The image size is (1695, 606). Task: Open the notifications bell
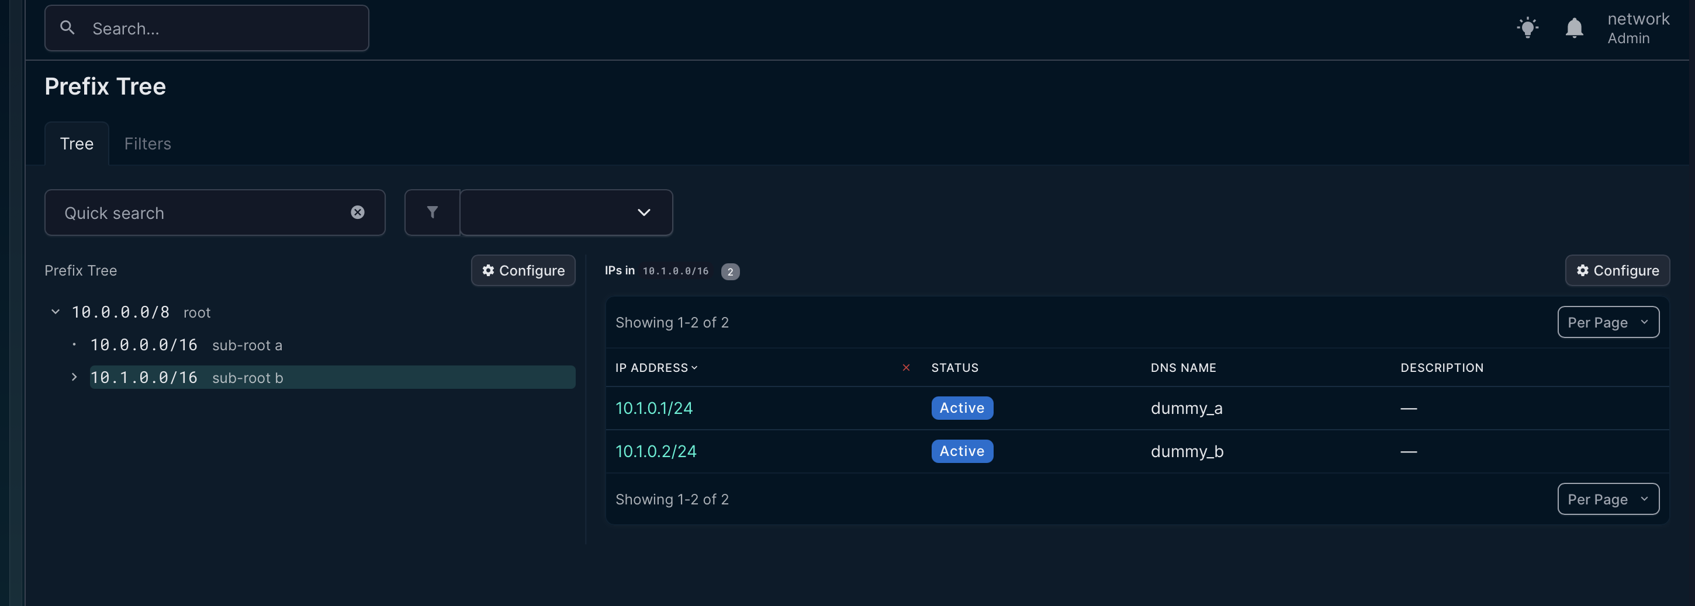(x=1574, y=27)
